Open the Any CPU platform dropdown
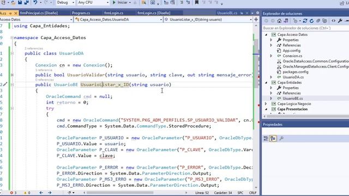 [x=93, y=2]
